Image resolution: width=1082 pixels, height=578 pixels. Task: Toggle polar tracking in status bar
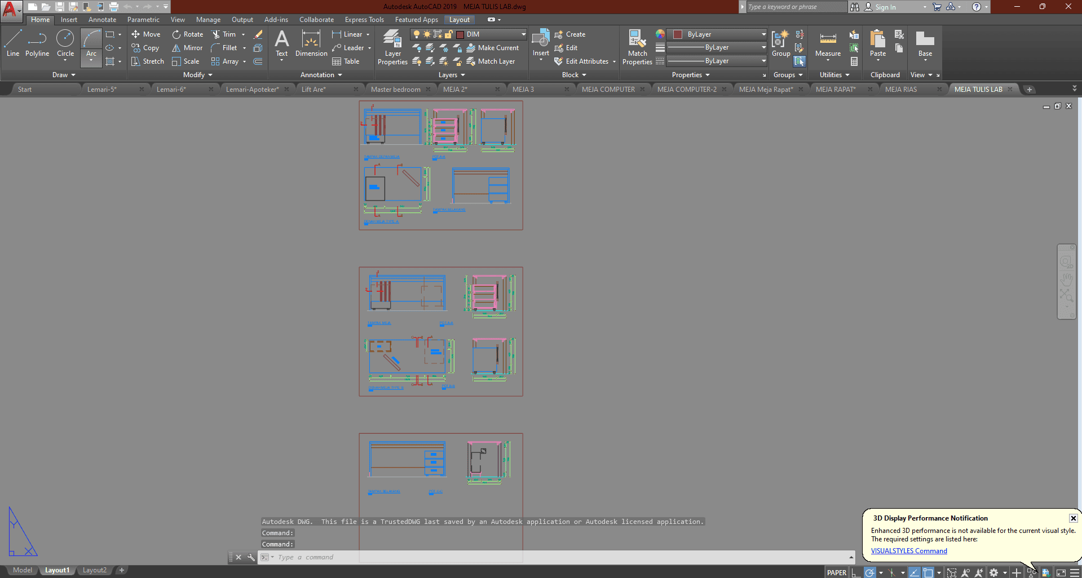tap(870, 572)
